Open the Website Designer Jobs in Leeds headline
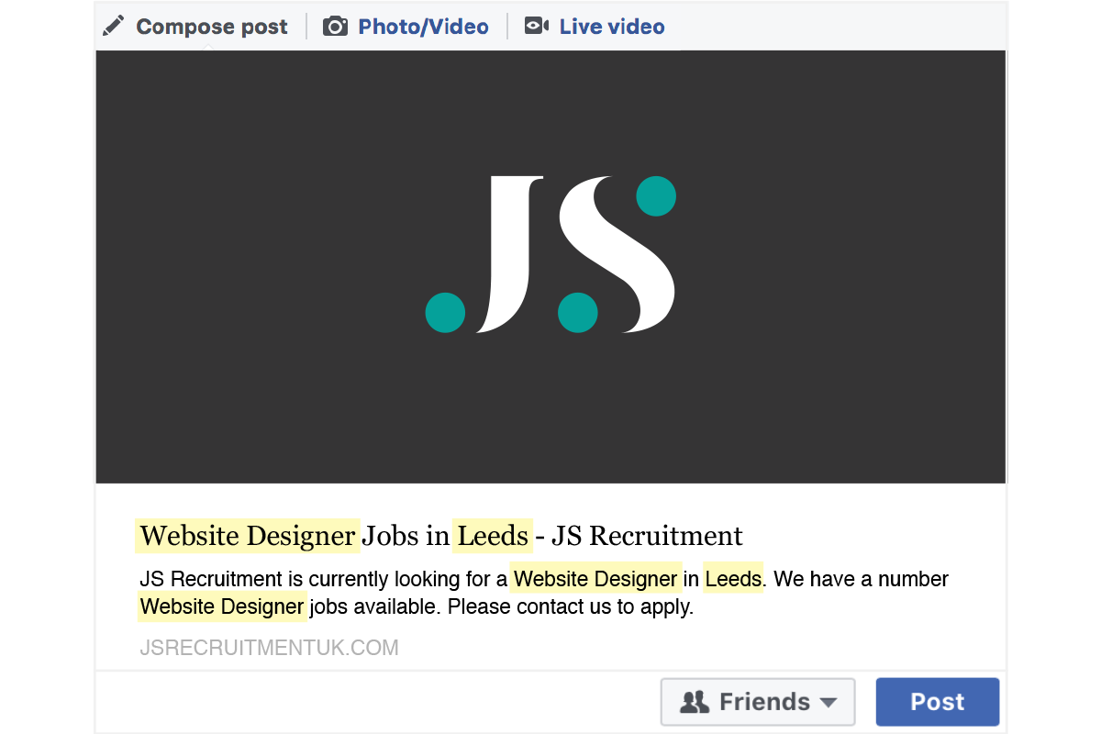 click(x=441, y=535)
